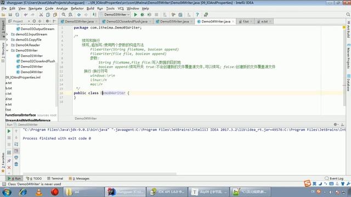Click the Save All toolbar icon
Viewport: 351px width, 197px height.
[x=10, y=15]
